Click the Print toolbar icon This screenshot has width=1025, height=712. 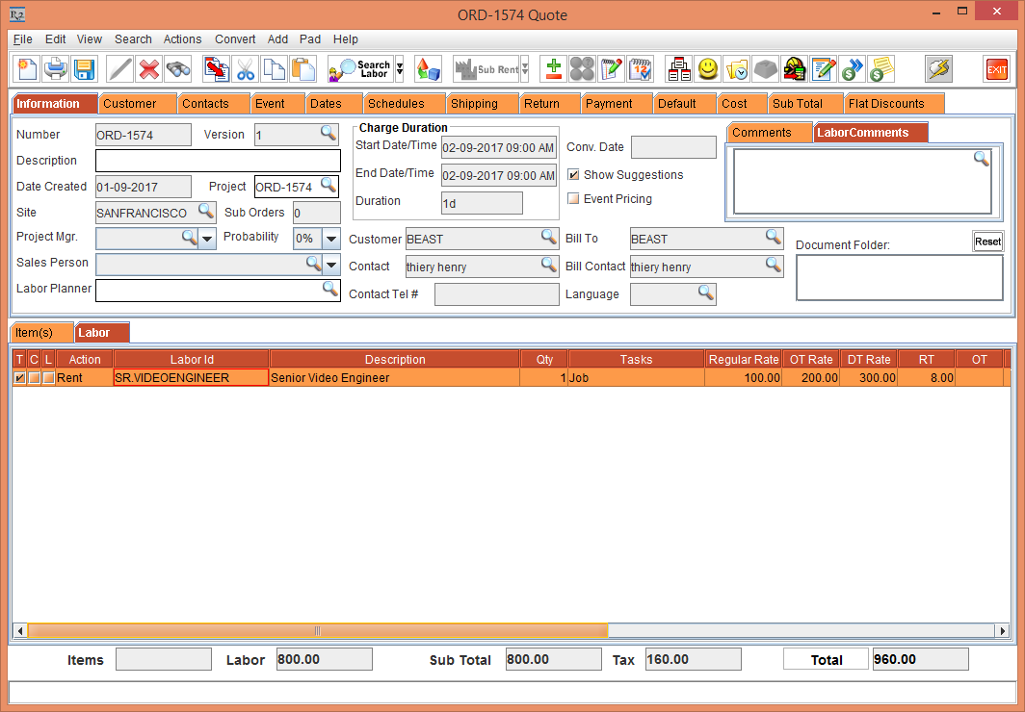[x=56, y=69]
